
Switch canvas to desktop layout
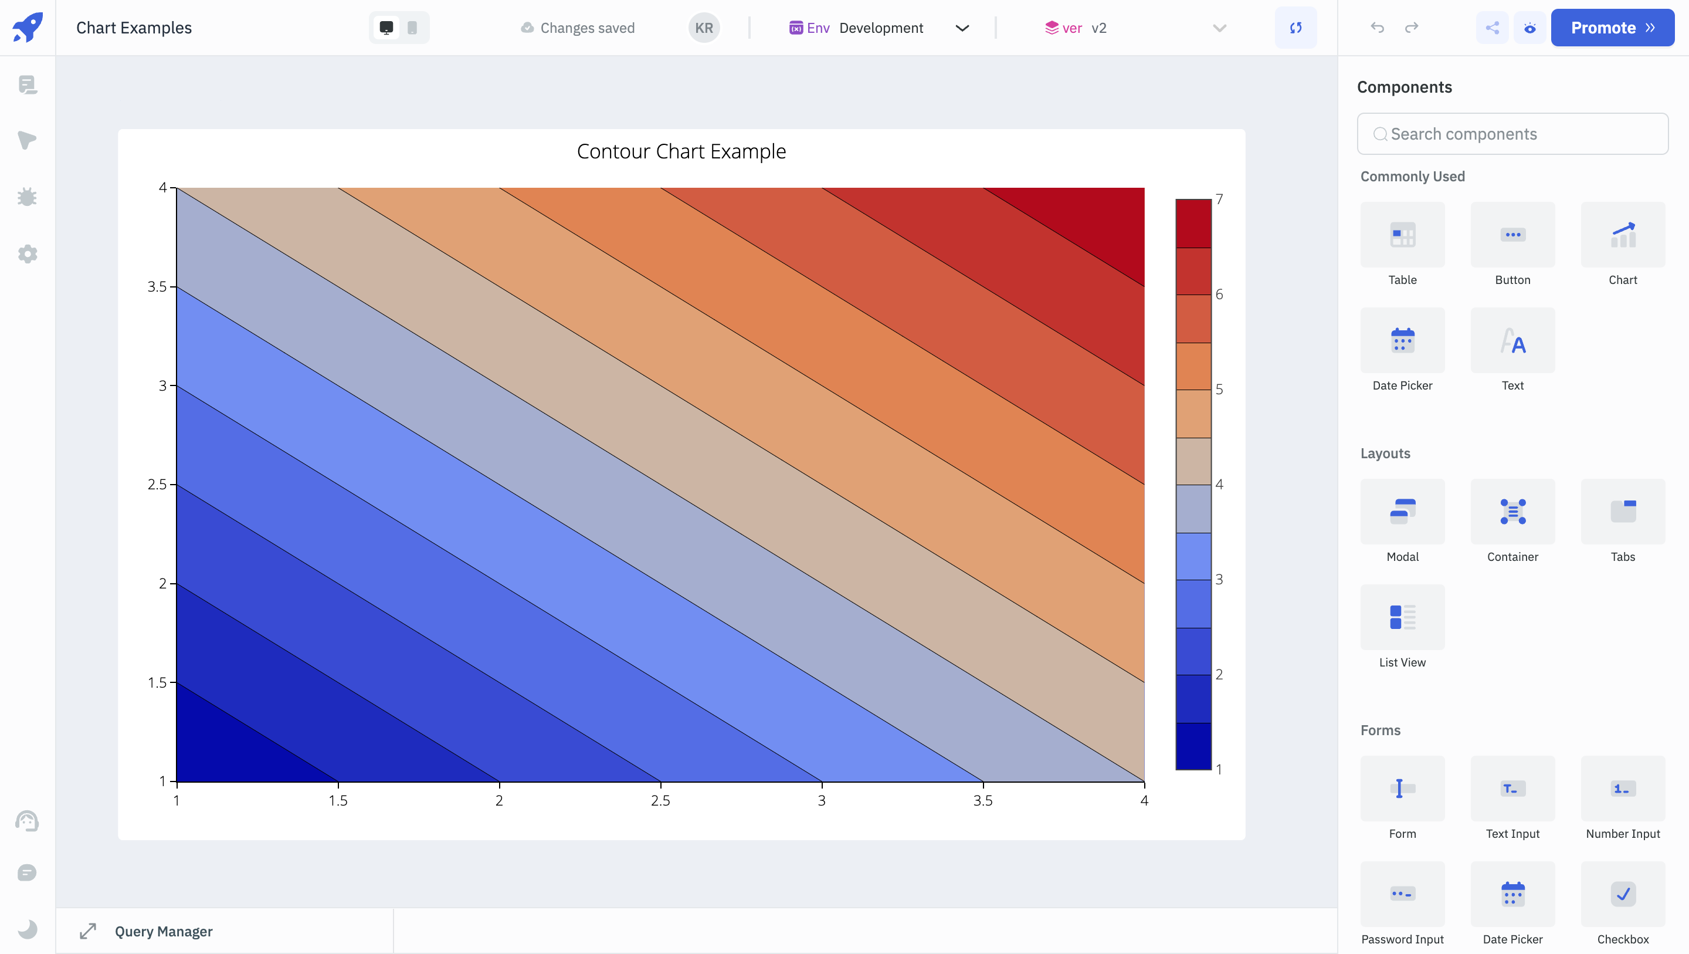386,28
